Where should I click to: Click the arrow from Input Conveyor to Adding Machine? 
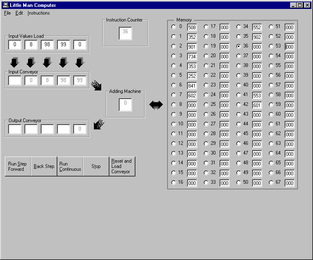96,85
